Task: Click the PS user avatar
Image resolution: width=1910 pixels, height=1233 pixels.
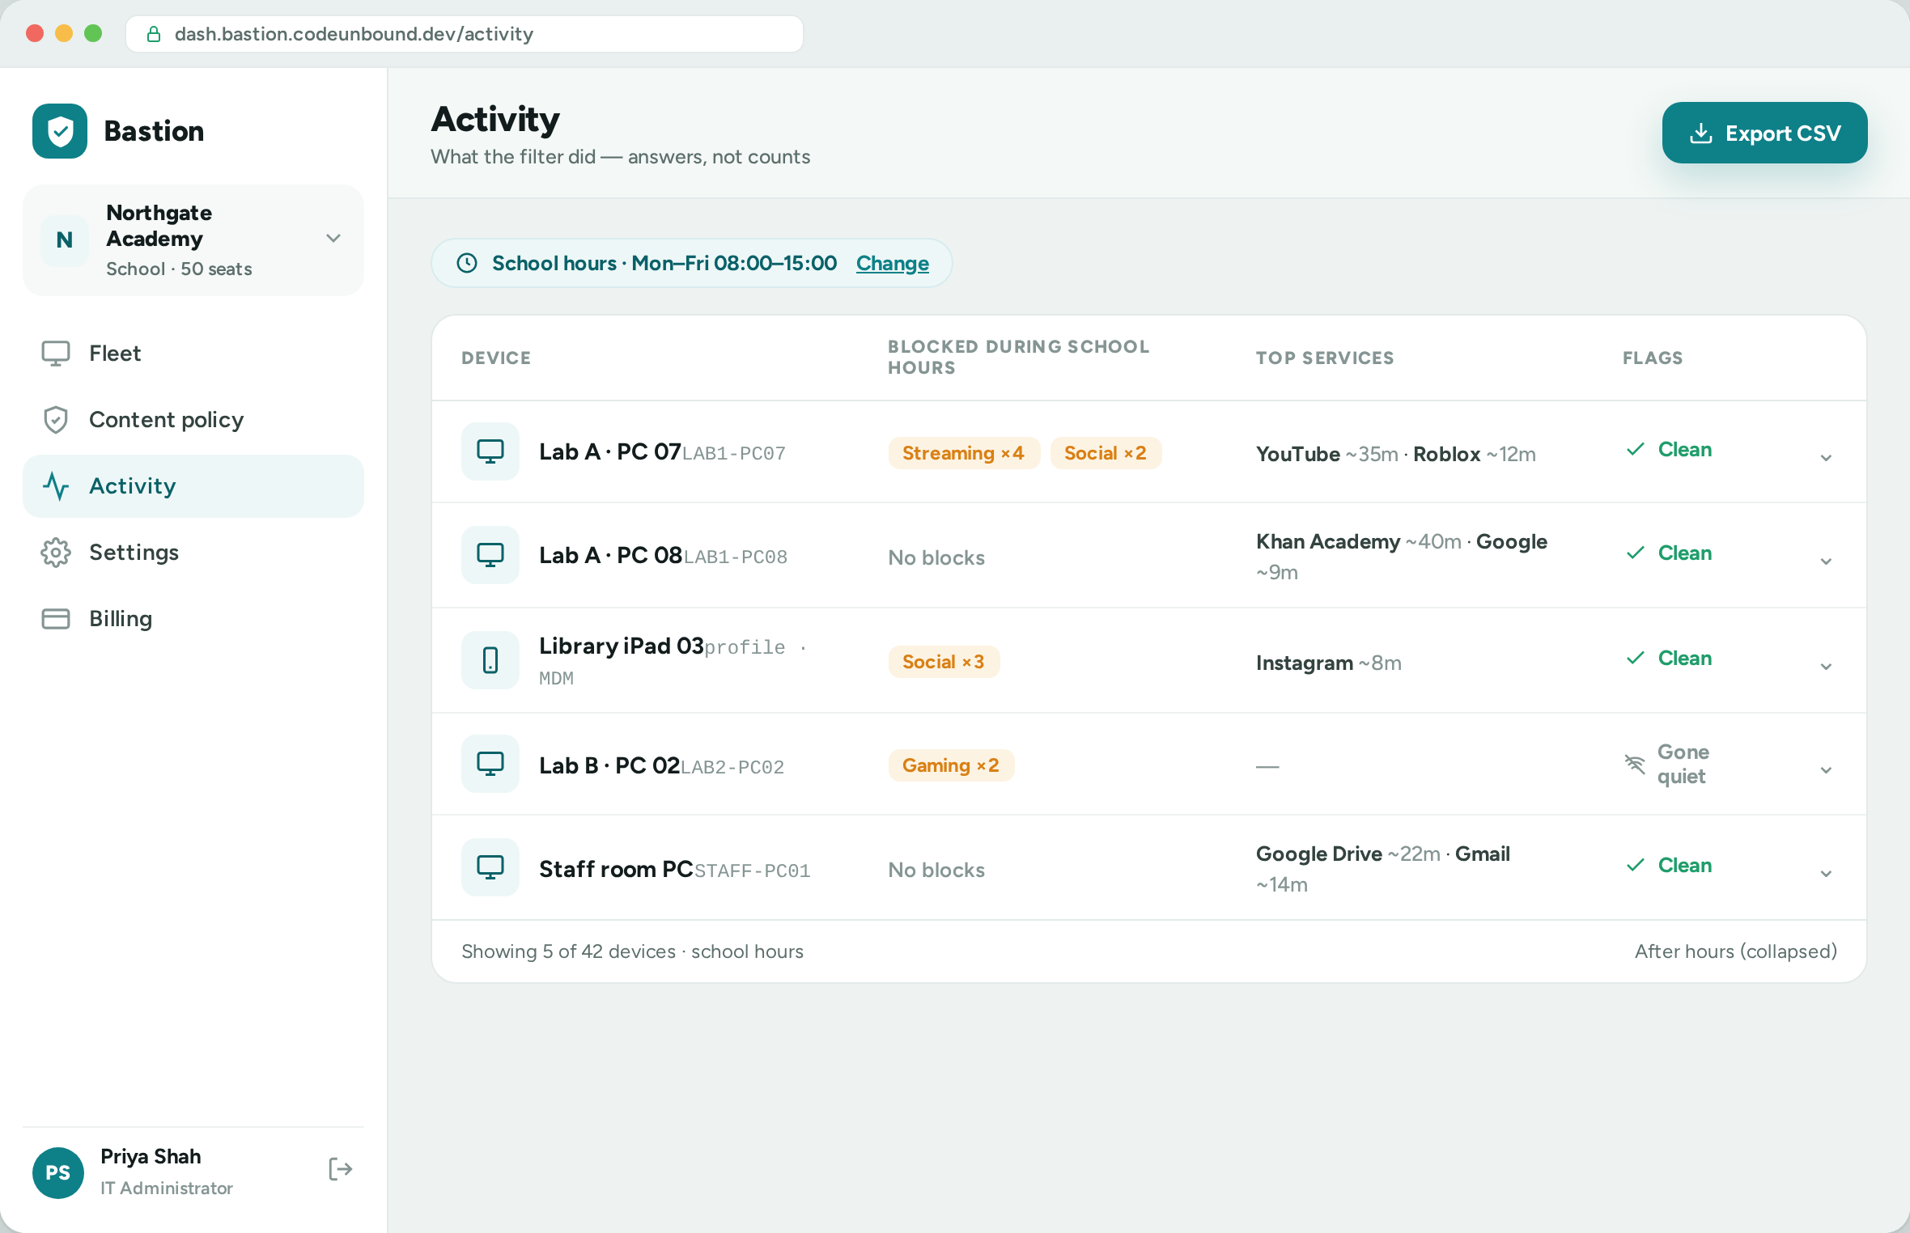Action: (58, 1172)
